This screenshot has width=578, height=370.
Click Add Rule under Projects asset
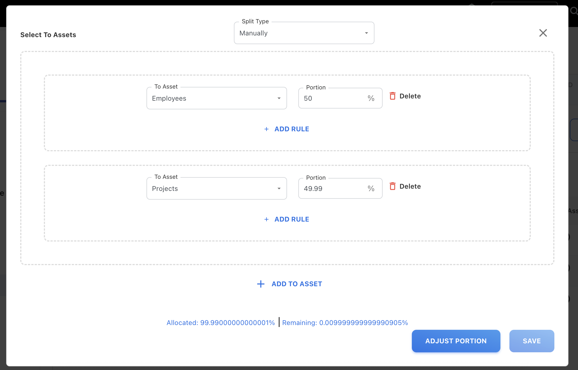pos(292,219)
